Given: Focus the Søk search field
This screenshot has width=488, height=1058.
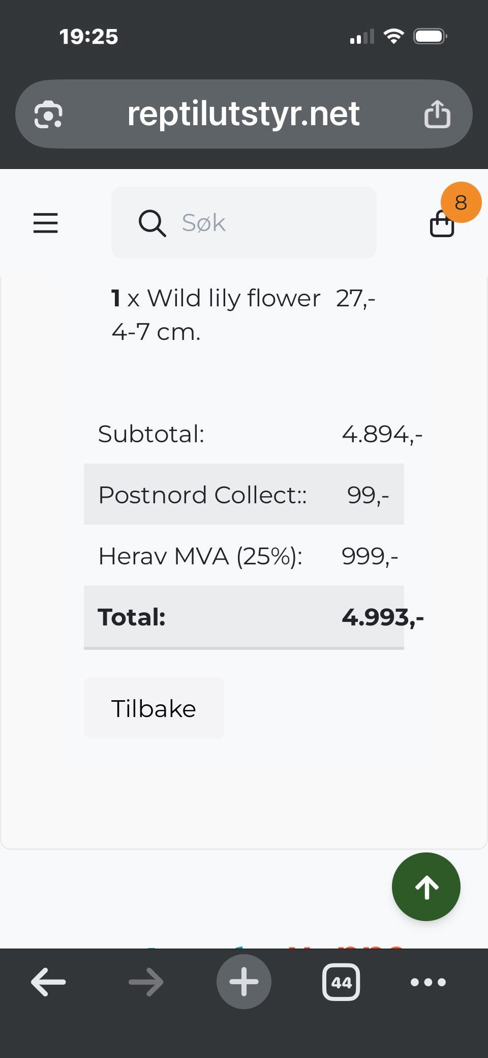Looking at the screenshot, I should pos(244,222).
